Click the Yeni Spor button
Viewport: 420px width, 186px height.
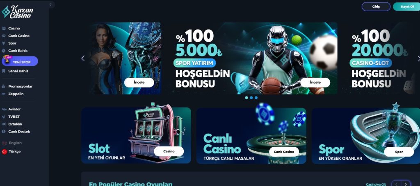coord(20,61)
